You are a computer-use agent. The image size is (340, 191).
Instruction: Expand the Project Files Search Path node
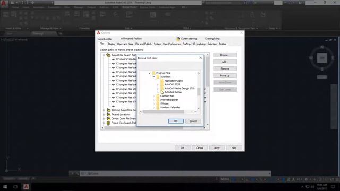[104, 123]
